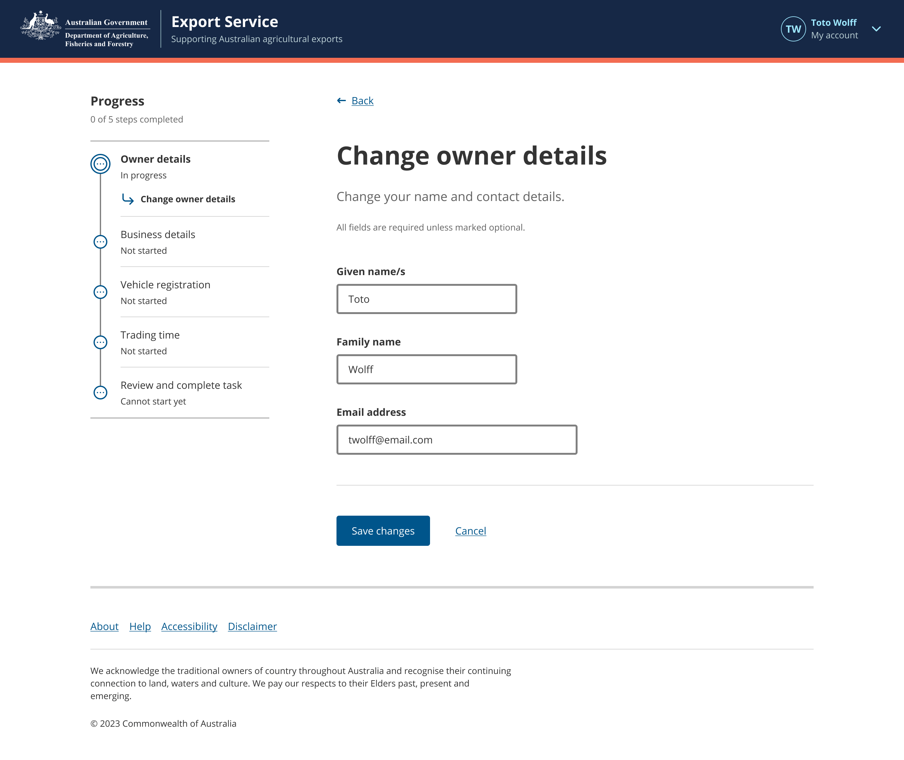
Task: Click the Vehicle registration step circle icon
Action: coord(100,292)
